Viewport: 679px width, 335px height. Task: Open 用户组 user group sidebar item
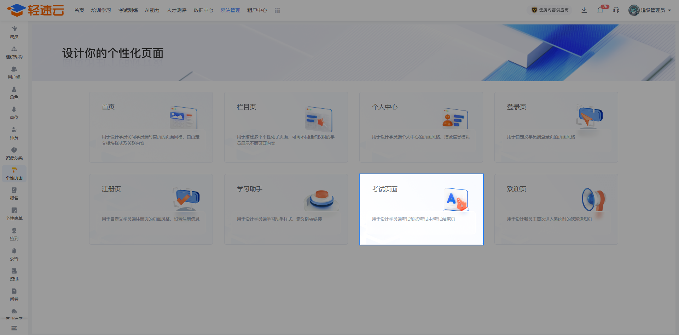[x=14, y=73]
